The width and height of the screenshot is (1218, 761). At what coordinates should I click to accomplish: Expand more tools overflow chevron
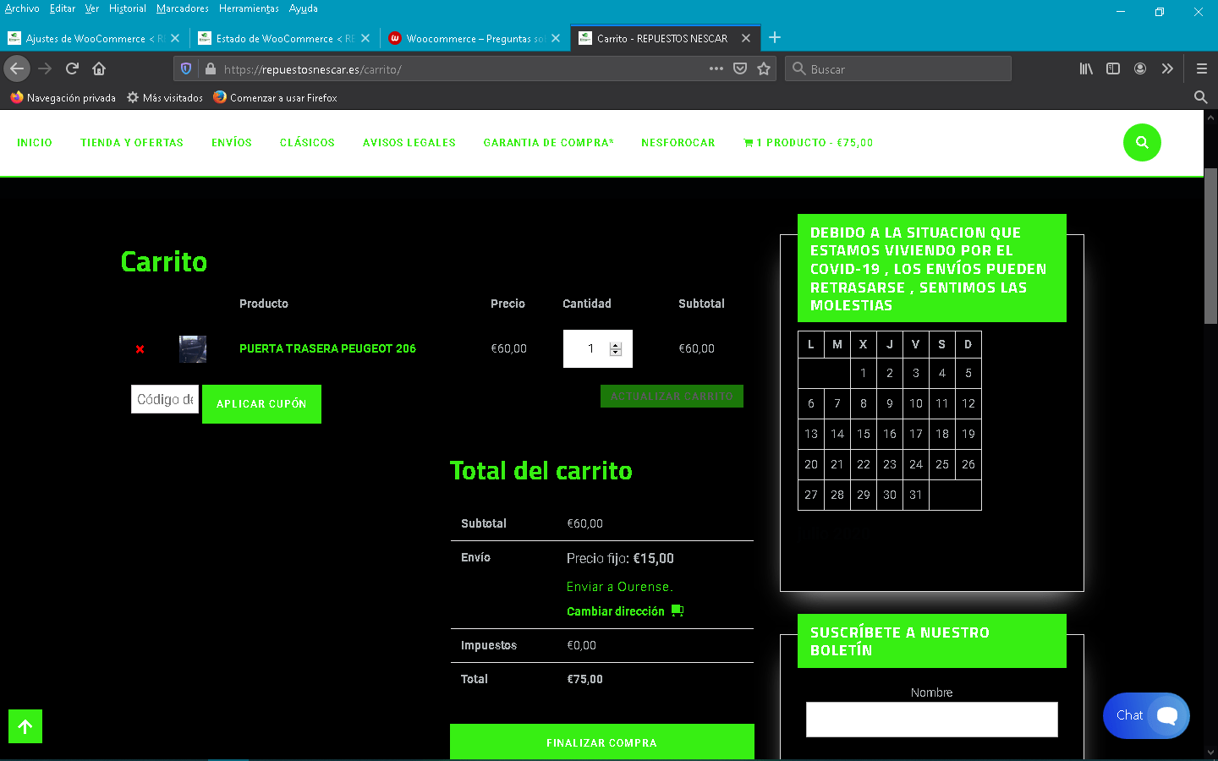pos(1167,68)
